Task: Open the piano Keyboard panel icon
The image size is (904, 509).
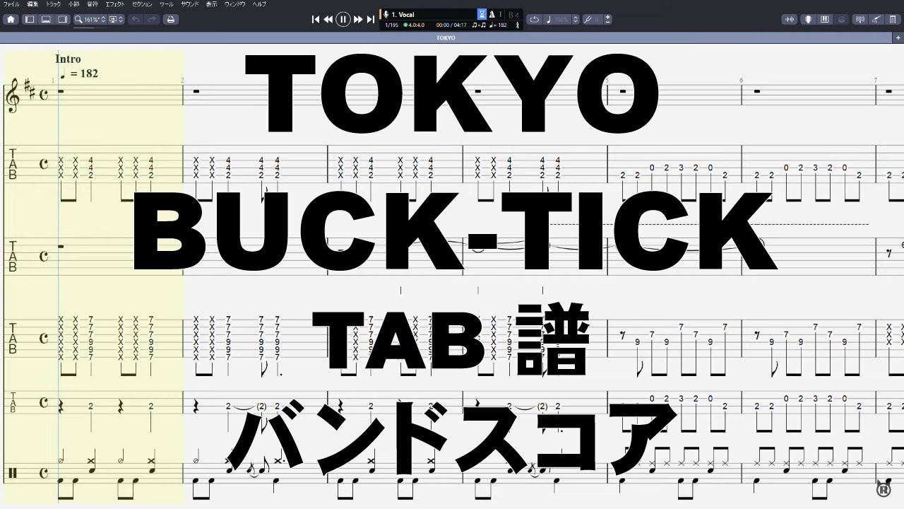Action: tap(824, 19)
